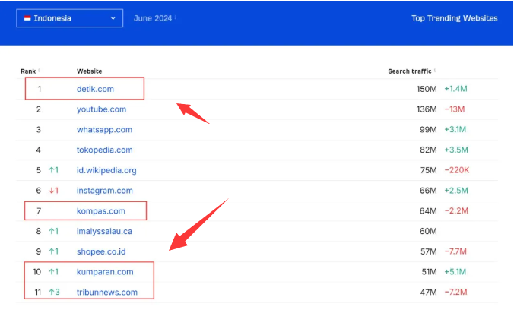Click the −7.2M change for tribunnews.com
This screenshot has width=514, height=310.
(455, 292)
